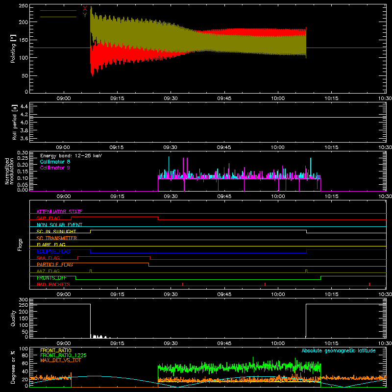Screen dimensions: 392x392
Task: Click the GAP_FLAG label
Action: tap(48, 218)
